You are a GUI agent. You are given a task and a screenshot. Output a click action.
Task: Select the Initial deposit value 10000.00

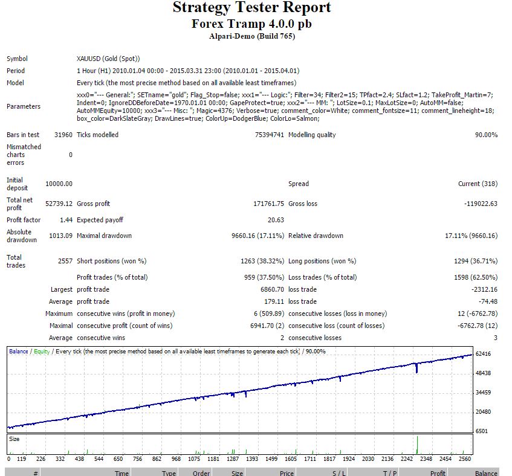pyautogui.click(x=59, y=184)
